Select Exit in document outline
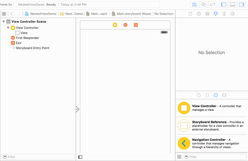Viewport: 248px width, 161px height. (16, 43)
